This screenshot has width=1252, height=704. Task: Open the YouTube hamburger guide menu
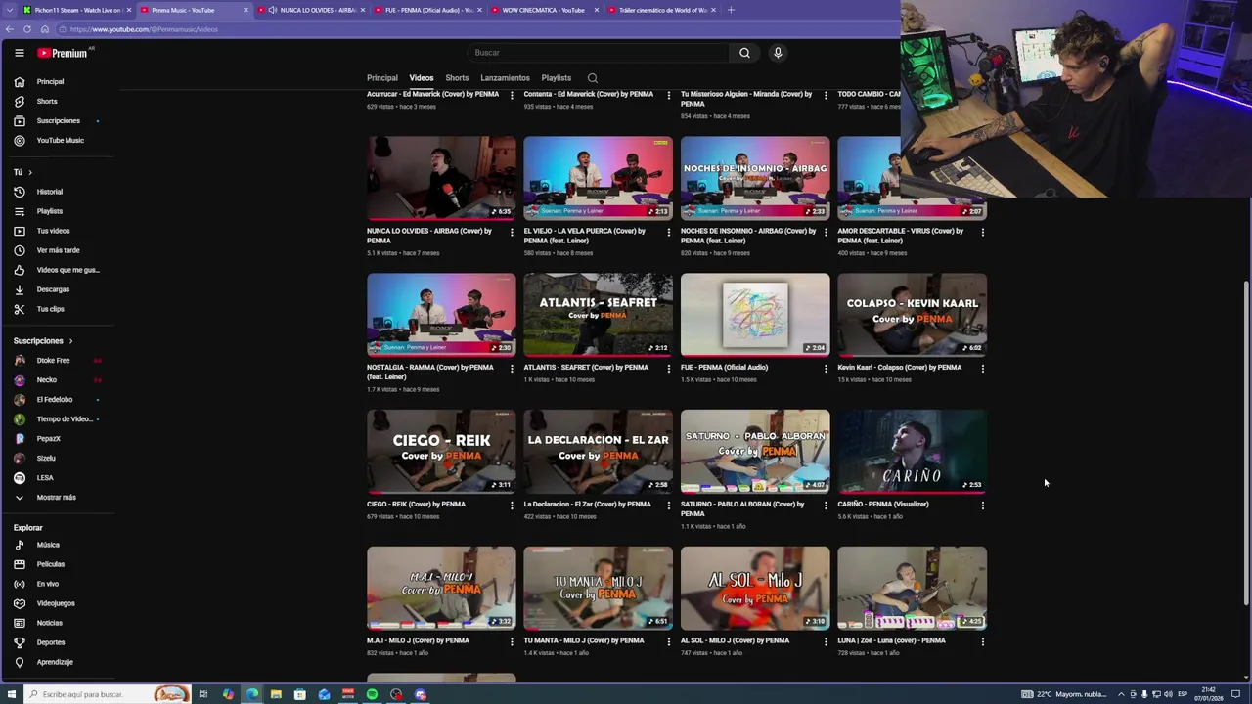pos(19,53)
